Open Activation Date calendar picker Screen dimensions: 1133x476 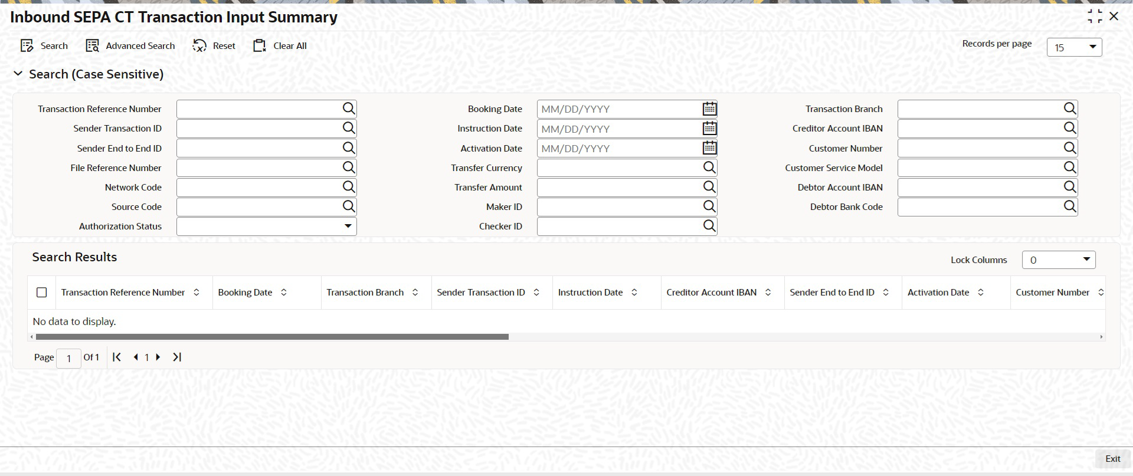tap(709, 148)
